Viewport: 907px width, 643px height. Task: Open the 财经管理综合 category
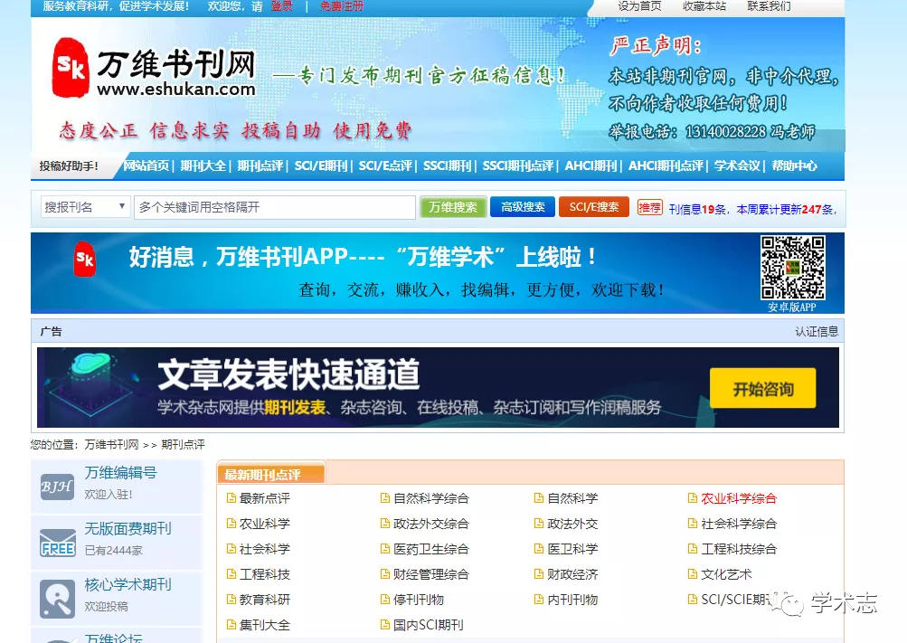point(431,574)
